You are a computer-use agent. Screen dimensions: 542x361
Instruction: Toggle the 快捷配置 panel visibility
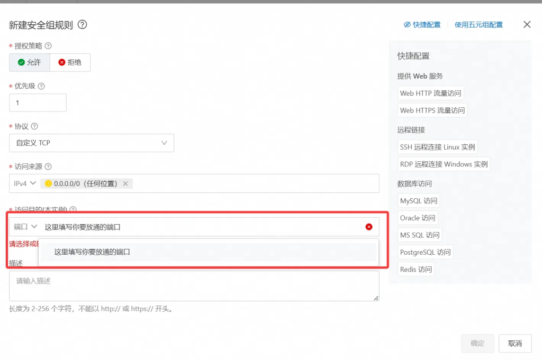422,25
